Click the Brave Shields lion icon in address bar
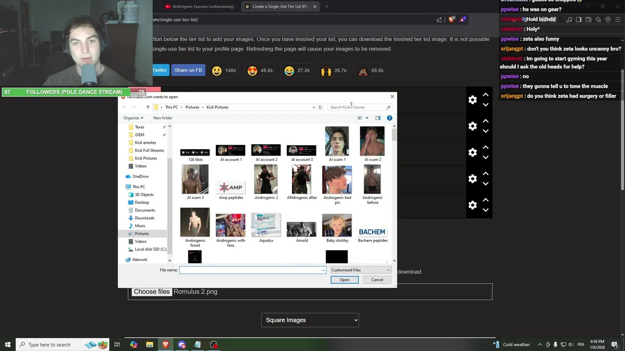This screenshot has height=351, width=625. [x=451, y=19]
